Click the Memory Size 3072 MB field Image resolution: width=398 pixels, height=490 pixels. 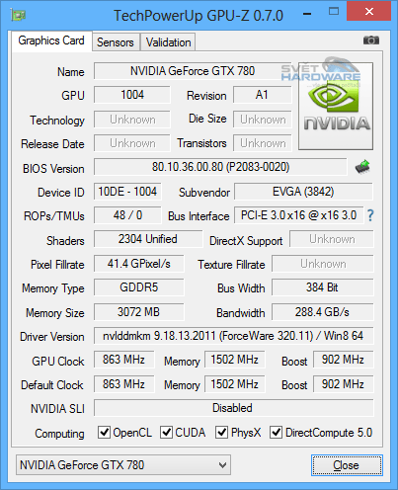(x=139, y=312)
